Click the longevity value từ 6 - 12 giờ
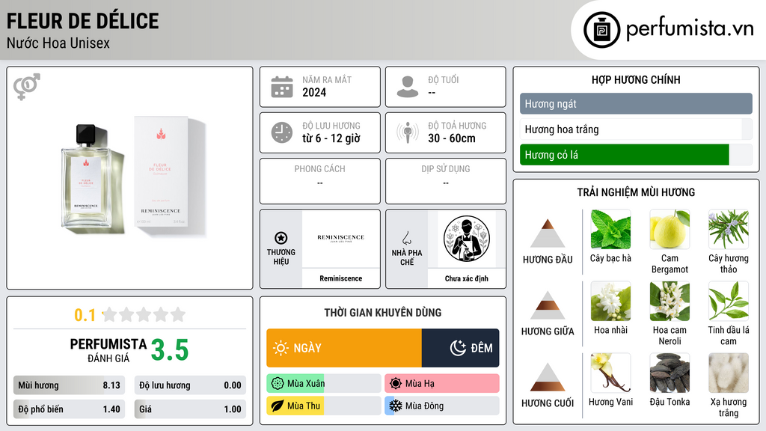 [331, 138]
